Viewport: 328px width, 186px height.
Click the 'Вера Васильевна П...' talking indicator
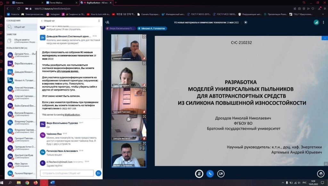(120, 29)
